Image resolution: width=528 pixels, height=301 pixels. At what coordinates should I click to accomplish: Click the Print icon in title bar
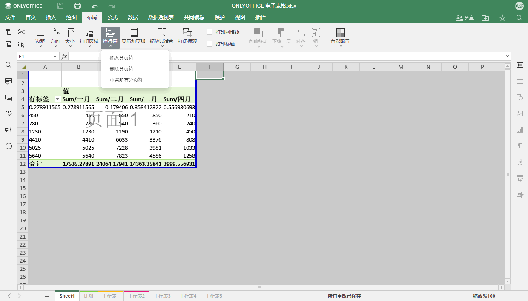(x=77, y=6)
